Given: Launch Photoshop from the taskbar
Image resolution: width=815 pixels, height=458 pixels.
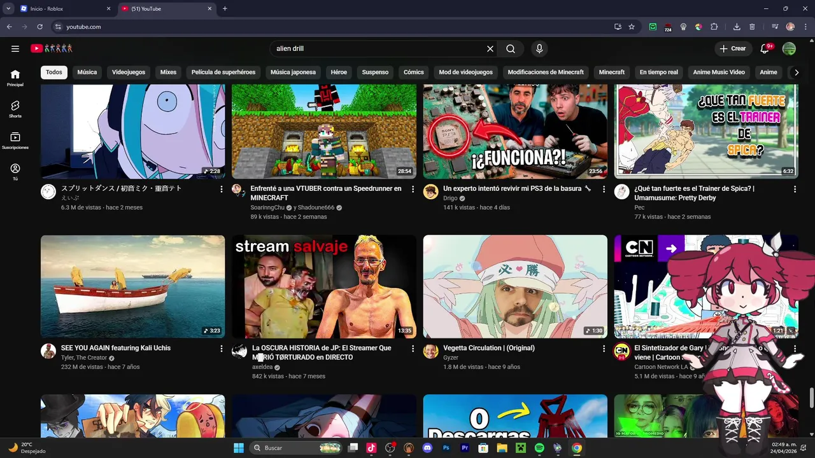Looking at the screenshot, I should pyautogui.click(x=446, y=448).
